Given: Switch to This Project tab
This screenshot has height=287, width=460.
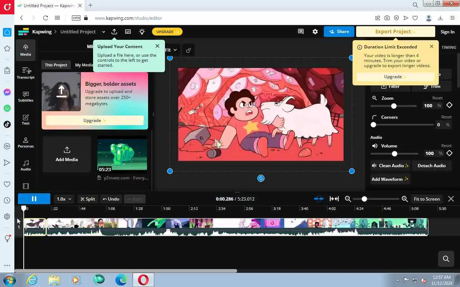Looking at the screenshot, I should point(56,65).
